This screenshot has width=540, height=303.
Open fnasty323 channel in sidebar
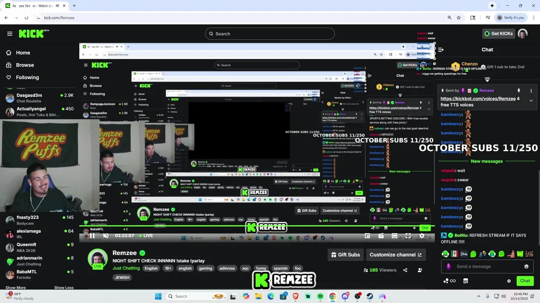[40, 220]
